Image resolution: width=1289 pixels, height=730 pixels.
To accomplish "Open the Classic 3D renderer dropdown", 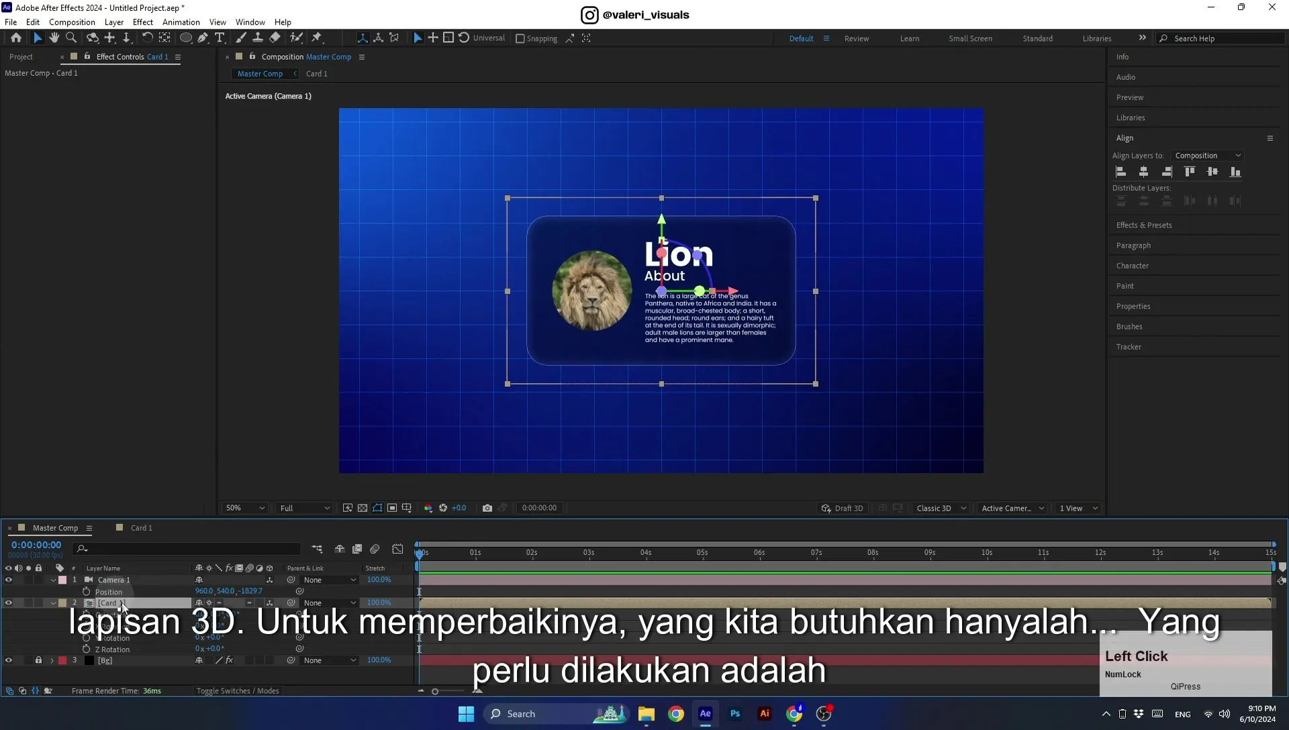I will click(941, 508).
